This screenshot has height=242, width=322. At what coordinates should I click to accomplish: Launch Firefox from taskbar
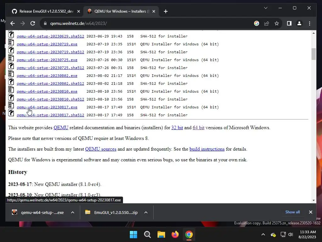coord(175,234)
